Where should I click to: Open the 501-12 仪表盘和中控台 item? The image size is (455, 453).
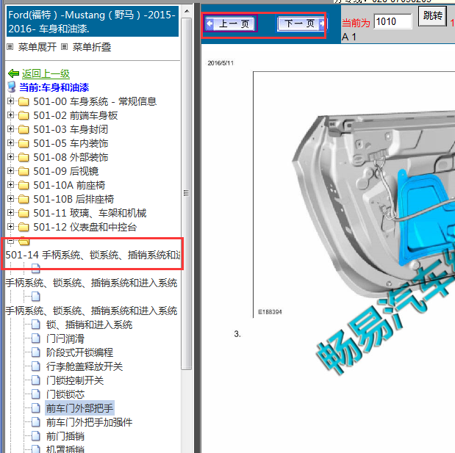coord(85,227)
